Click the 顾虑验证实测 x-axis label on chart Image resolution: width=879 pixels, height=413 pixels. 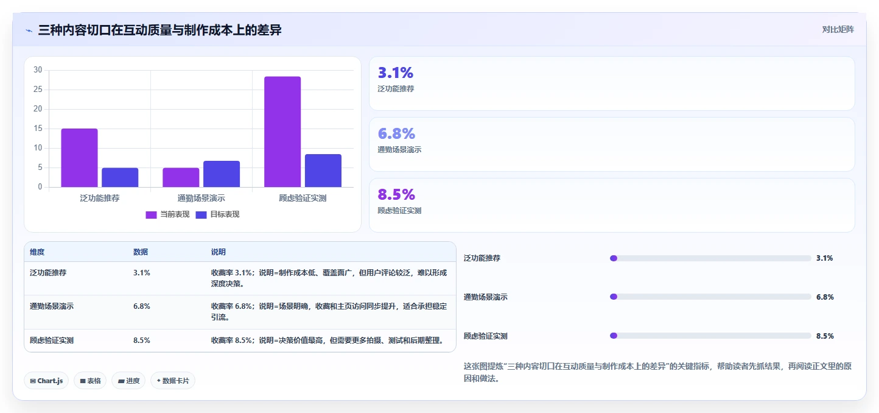click(x=303, y=199)
